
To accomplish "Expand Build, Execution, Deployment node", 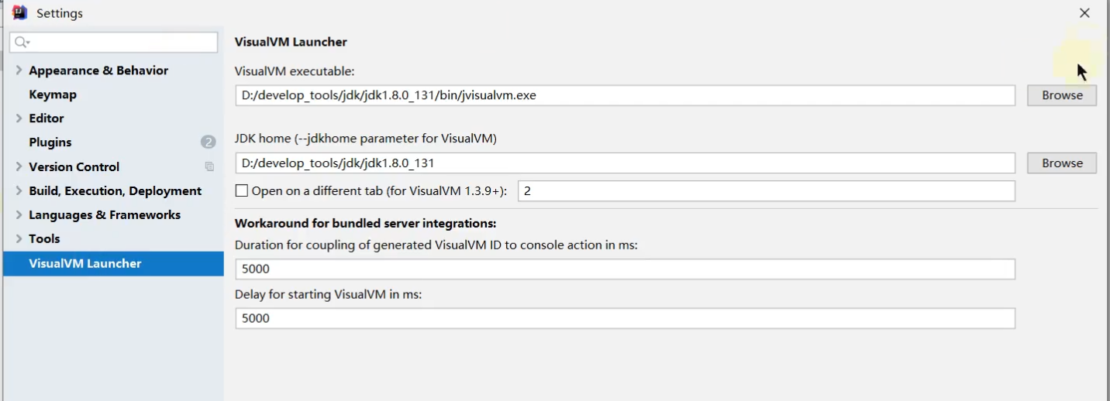I will pyautogui.click(x=19, y=190).
